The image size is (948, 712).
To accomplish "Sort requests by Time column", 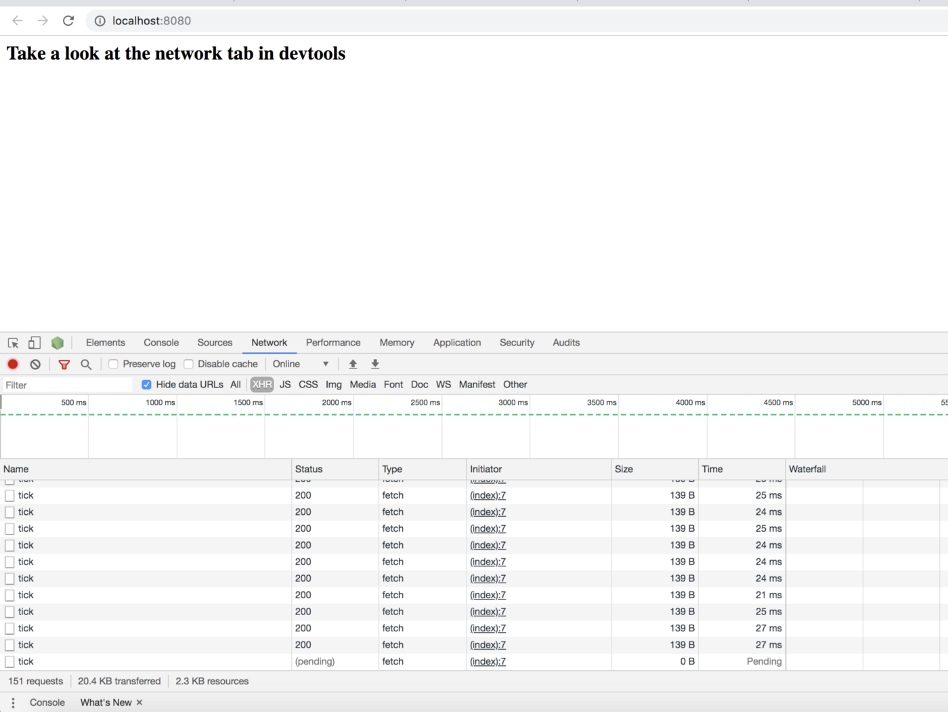I will pos(742,469).
